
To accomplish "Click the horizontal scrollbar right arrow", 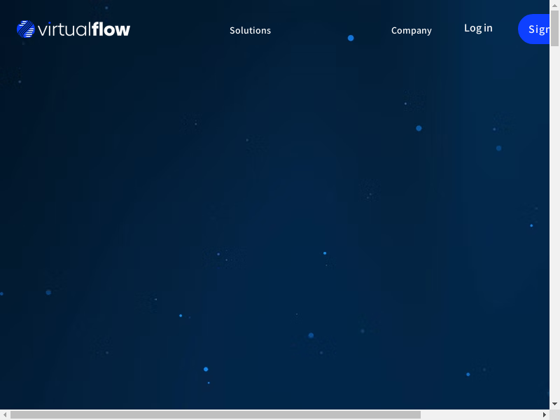I will (544, 414).
